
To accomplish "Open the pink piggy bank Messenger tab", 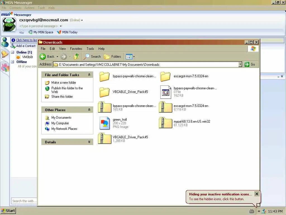I will (x=5, y=67).
